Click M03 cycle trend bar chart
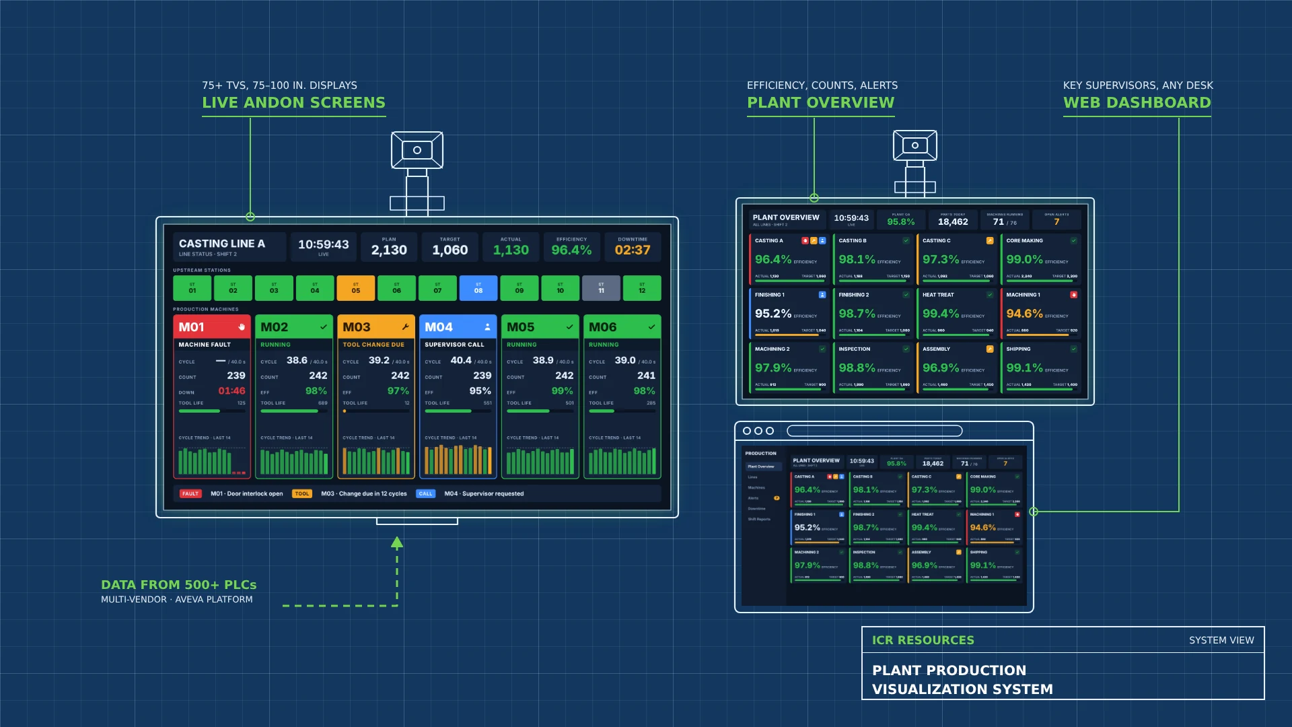Image resolution: width=1292 pixels, height=727 pixels. tap(376, 461)
